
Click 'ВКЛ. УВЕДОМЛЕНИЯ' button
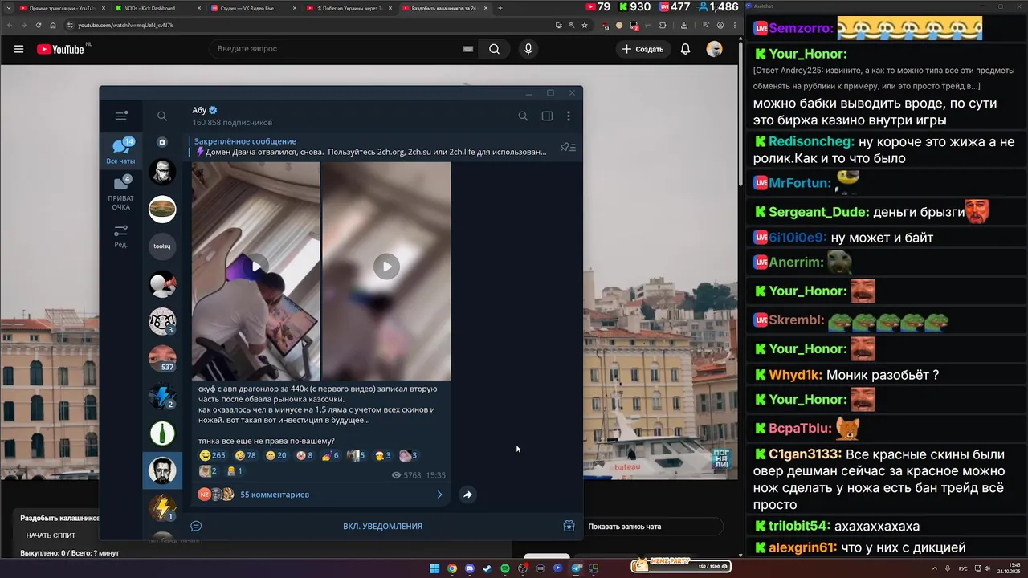[382, 526]
